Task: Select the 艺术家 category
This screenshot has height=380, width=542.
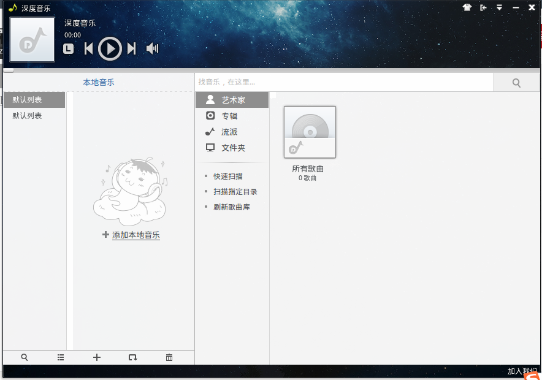Action: (232, 100)
